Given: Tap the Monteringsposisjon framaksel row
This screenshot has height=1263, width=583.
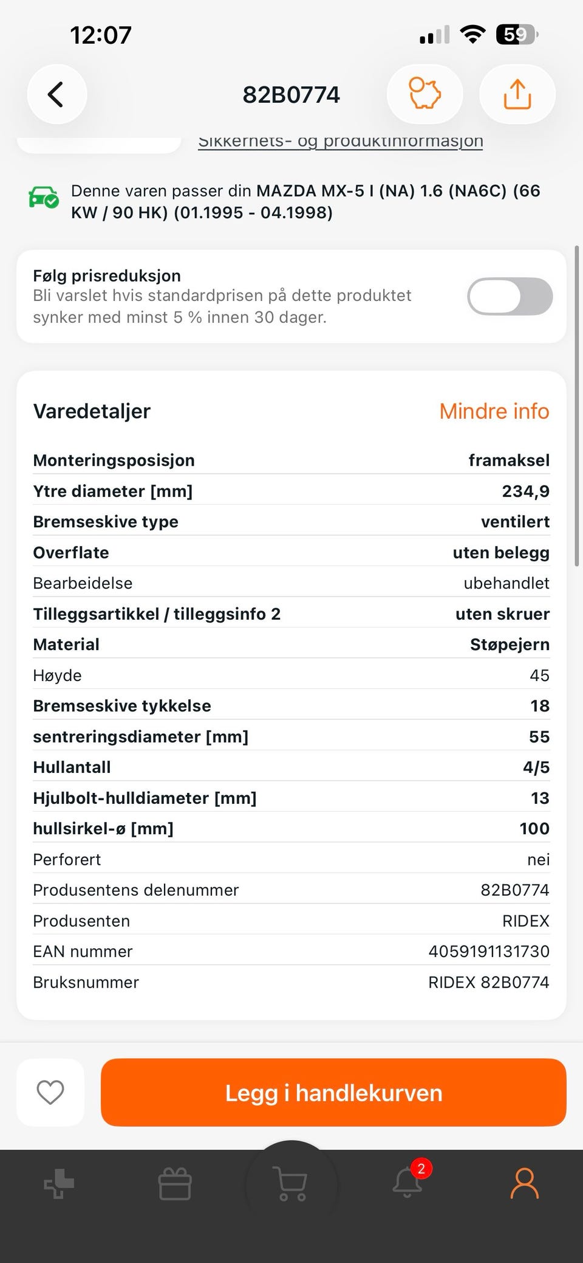Looking at the screenshot, I should pos(291,460).
